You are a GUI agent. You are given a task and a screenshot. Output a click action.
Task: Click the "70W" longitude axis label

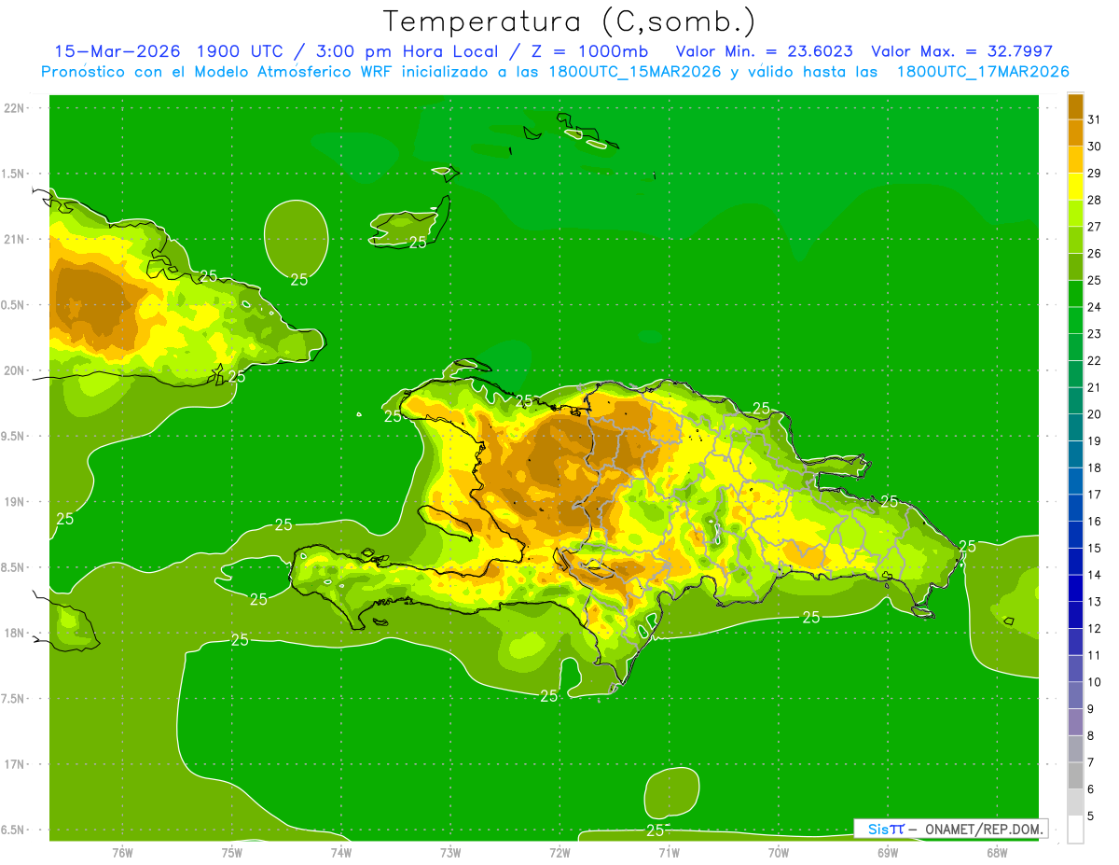(x=778, y=852)
